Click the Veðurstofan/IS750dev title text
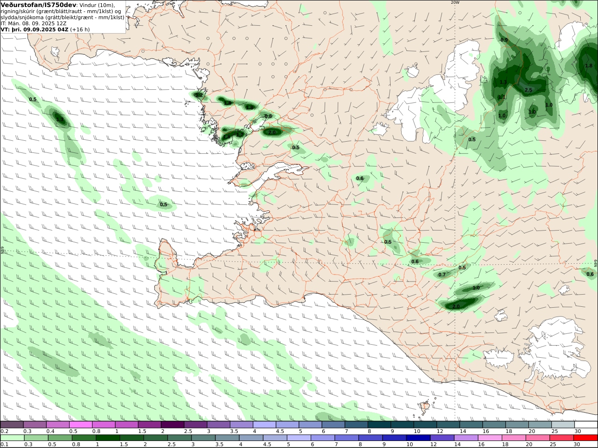 38,5
